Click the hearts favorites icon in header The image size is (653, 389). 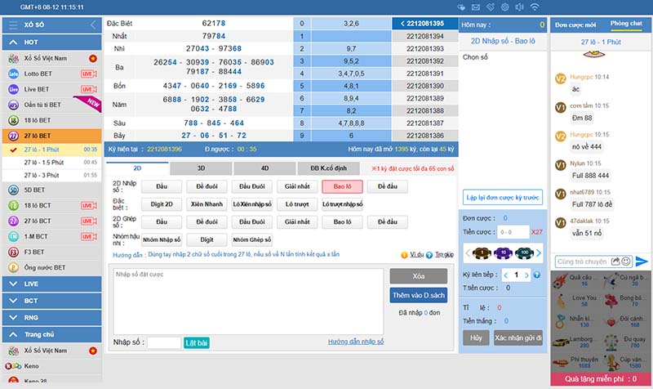461,7
